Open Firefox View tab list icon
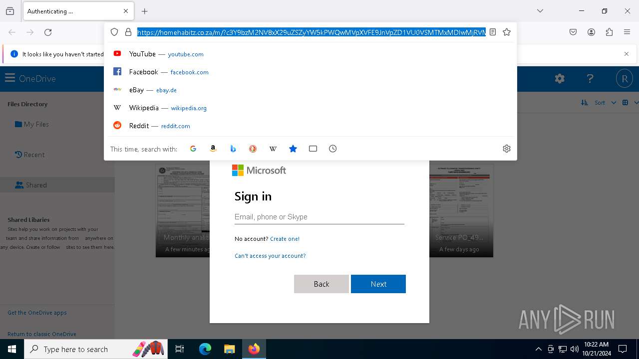Viewport: 639px width, 359px height. 10,11
